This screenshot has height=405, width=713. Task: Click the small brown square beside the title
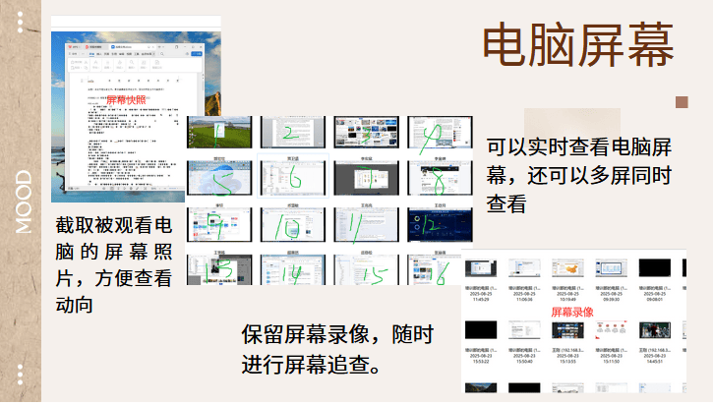click(682, 102)
